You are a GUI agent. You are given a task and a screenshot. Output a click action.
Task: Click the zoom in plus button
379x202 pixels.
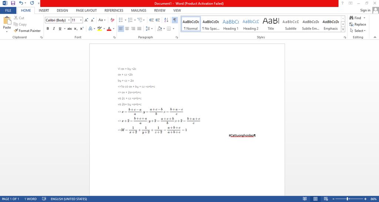[x=365, y=199]
